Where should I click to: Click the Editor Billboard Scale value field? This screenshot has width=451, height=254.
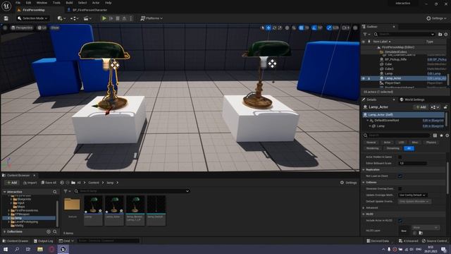(x=412, y=163)
